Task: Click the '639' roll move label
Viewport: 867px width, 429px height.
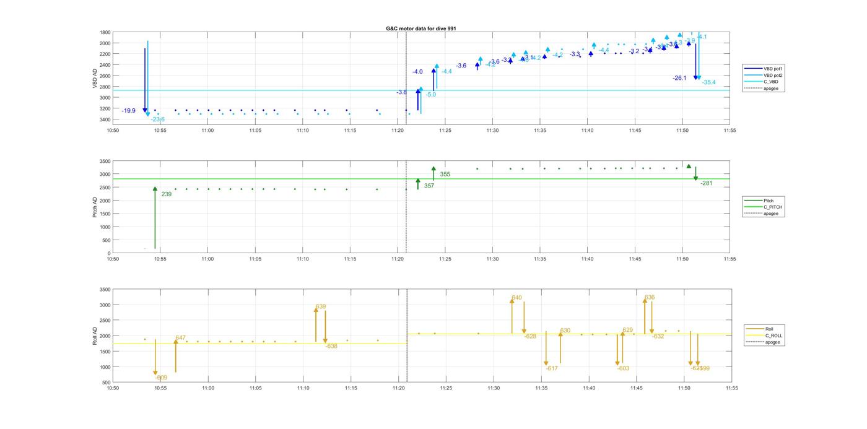Action: pyautogui.click(x=321, y=307)
